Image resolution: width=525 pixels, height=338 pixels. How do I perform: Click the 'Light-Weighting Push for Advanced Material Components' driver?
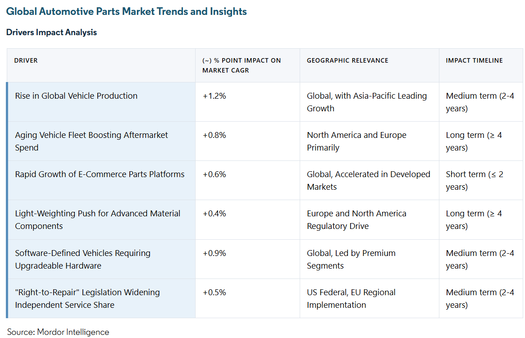[98, 219]
